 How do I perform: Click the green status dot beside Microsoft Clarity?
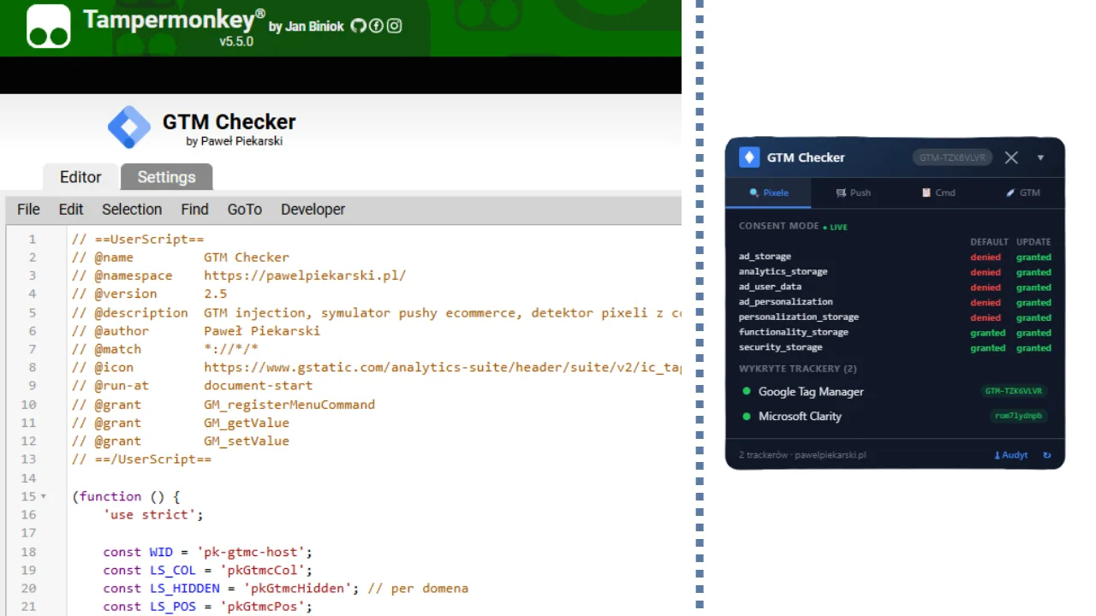pyautogui.click(x=746, y=417)
